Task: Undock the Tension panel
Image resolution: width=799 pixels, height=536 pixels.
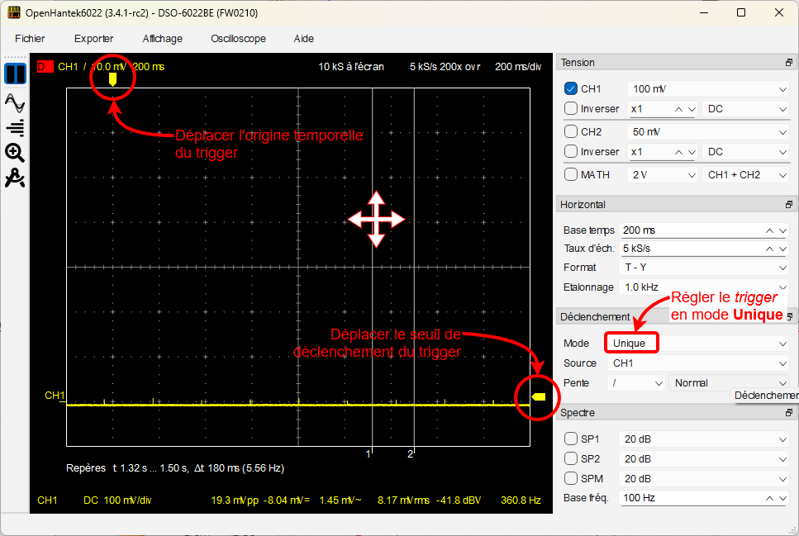Action: coord(789,62)
